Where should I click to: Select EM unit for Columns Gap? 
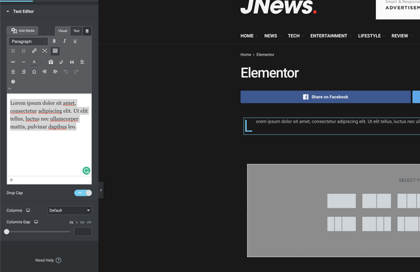click(82, 222)
